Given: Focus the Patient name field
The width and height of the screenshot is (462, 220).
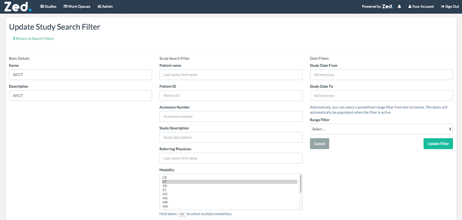Looking at the screenshot, I should pyautogui.click(x=231, y=75).
